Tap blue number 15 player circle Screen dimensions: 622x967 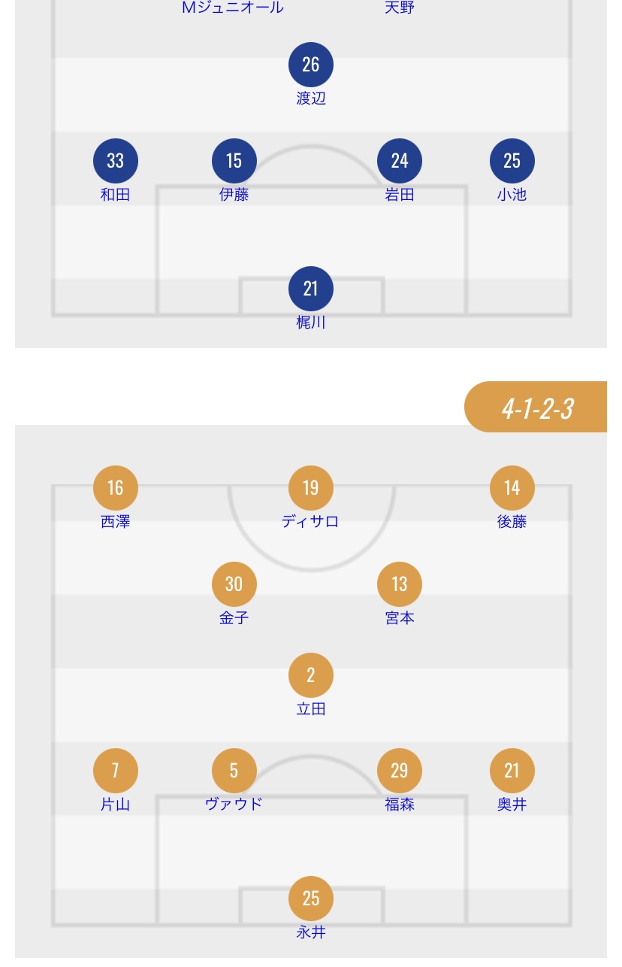pyautogui.click(x=234, y=161)
